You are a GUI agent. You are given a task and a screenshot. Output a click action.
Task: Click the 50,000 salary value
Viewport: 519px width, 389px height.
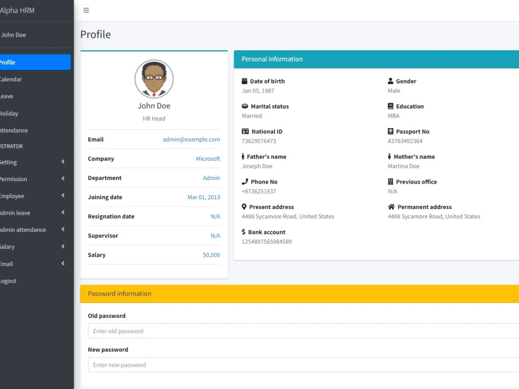(212, 255)
